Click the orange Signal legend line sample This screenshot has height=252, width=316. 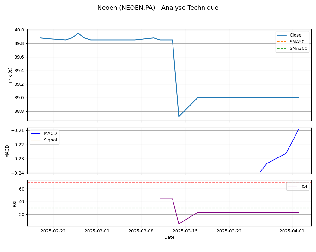(36, 140)
